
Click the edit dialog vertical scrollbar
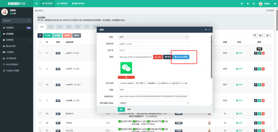pyautogui.click(x=211, y=57)
